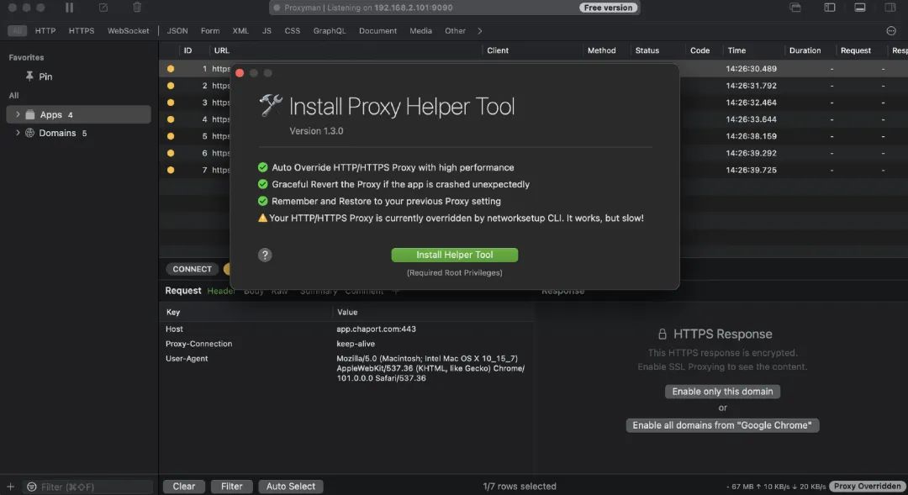
Task: Toggle the right panel layout icon
Action: point(890,8)
